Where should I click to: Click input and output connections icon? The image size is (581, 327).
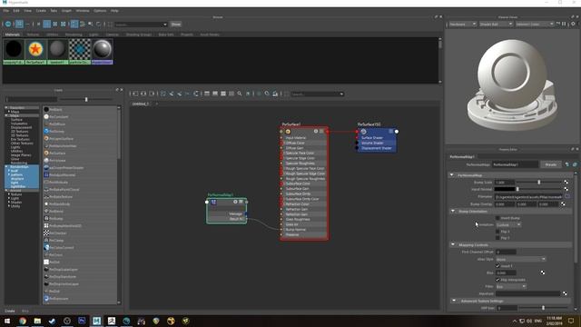tap(143, 94)
